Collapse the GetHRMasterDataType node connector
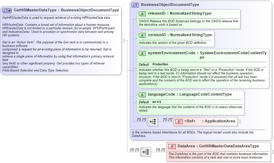Image resolution: width=274 pixels, height=163 pixels. [x=123, y=40]
